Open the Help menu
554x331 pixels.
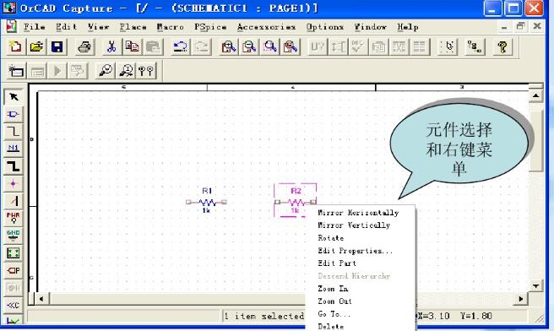(x=408, y=27)
